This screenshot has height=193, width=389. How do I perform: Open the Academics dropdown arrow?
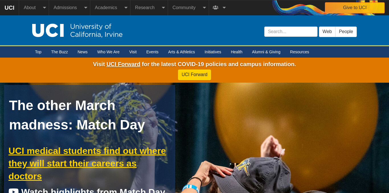pyautogui.click(x=126, y=8)
